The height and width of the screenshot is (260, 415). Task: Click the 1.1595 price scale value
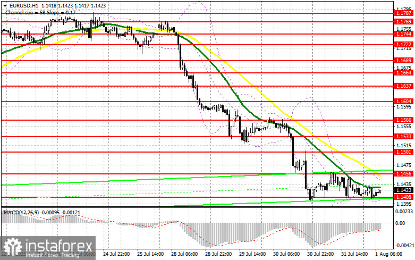click(x=404, y=107)
